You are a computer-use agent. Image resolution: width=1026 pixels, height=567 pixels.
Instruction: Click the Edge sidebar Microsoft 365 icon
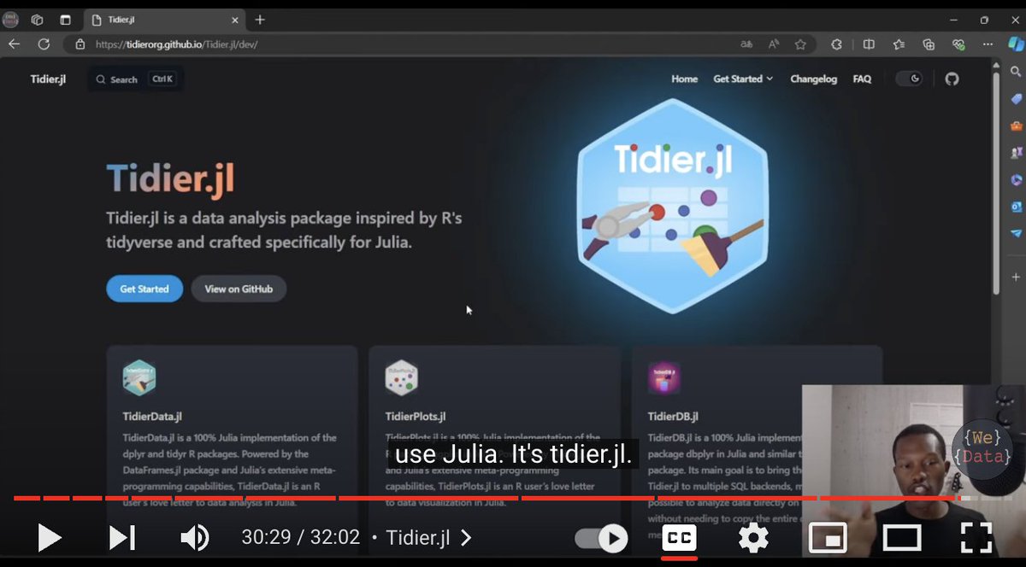pyautogui.click(x=1016, y=179)
